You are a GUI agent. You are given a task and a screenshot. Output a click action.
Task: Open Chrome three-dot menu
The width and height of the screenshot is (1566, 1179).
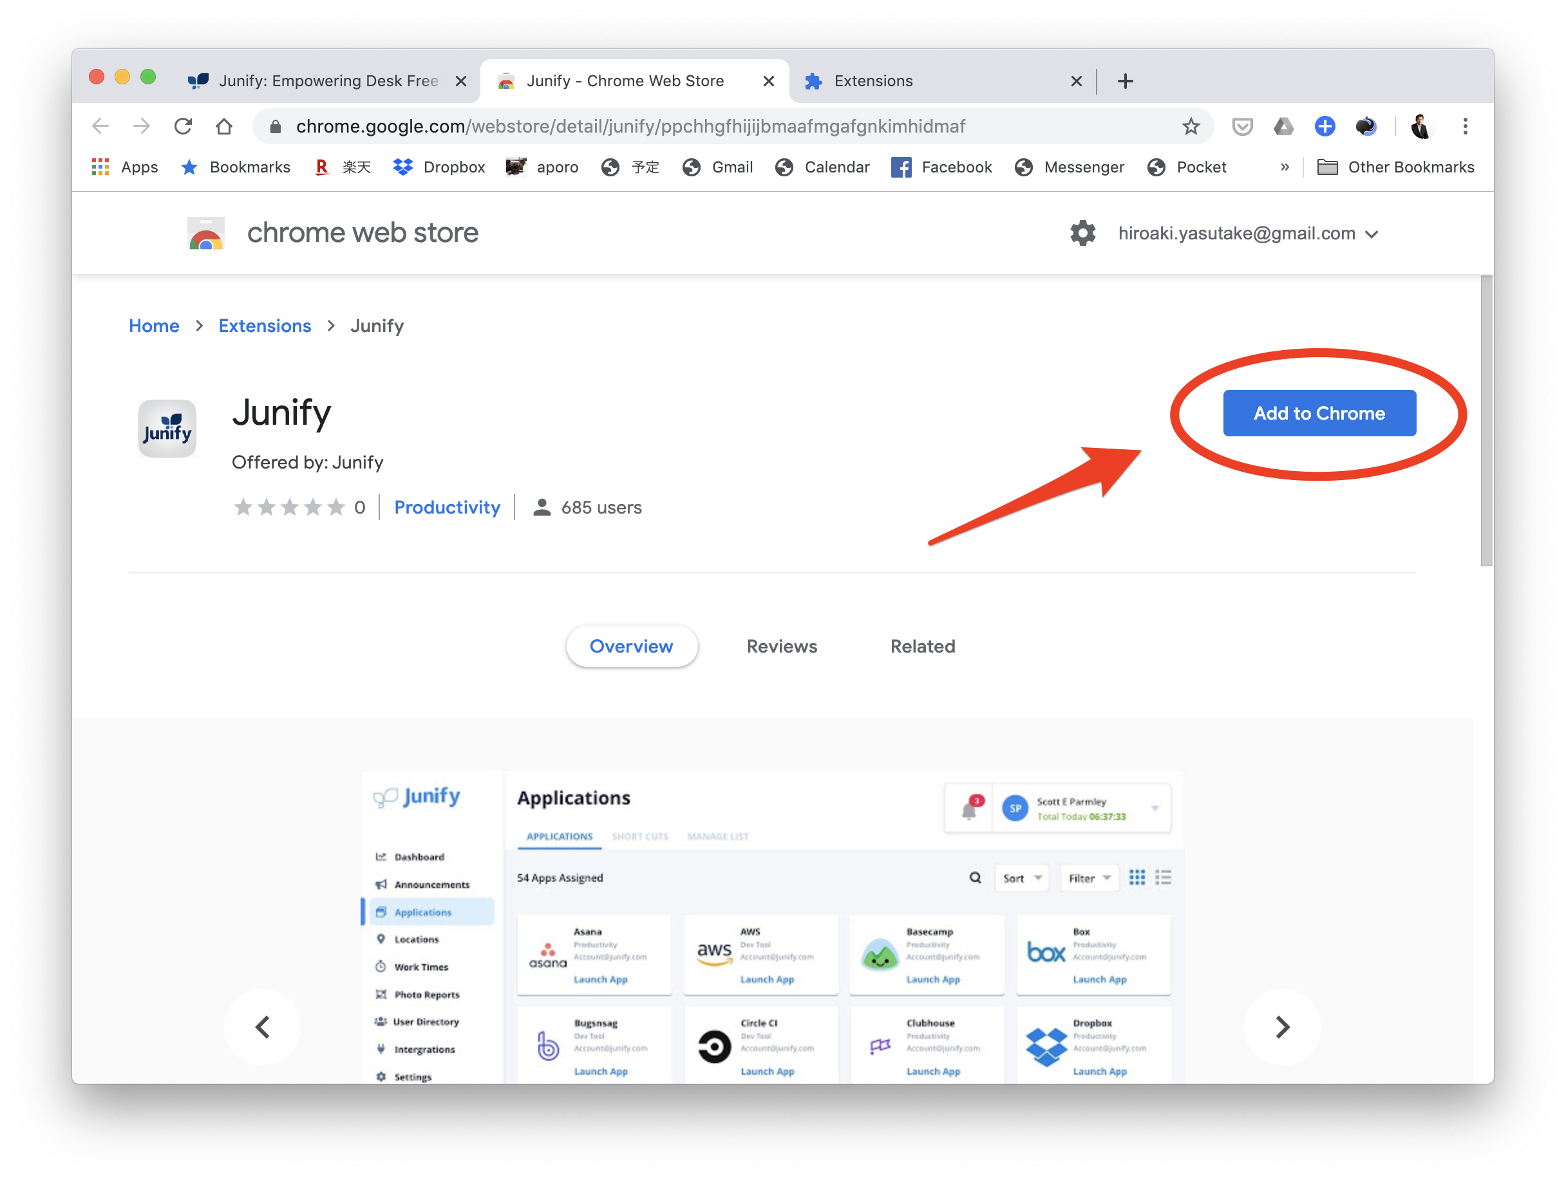tap(1465, 127)
